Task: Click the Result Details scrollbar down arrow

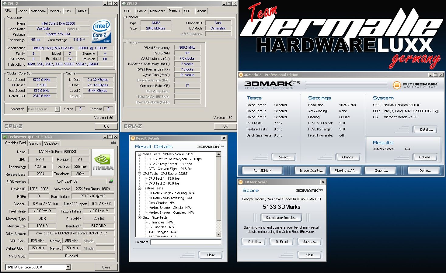Action: [218, 235]
